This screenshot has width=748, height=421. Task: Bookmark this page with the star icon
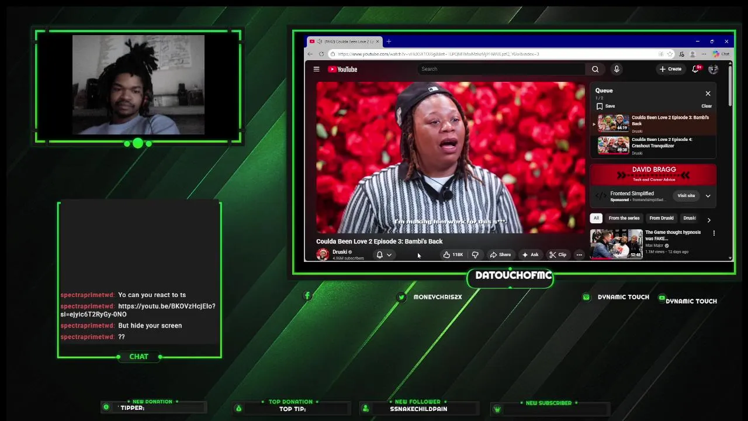click(670, 54)
